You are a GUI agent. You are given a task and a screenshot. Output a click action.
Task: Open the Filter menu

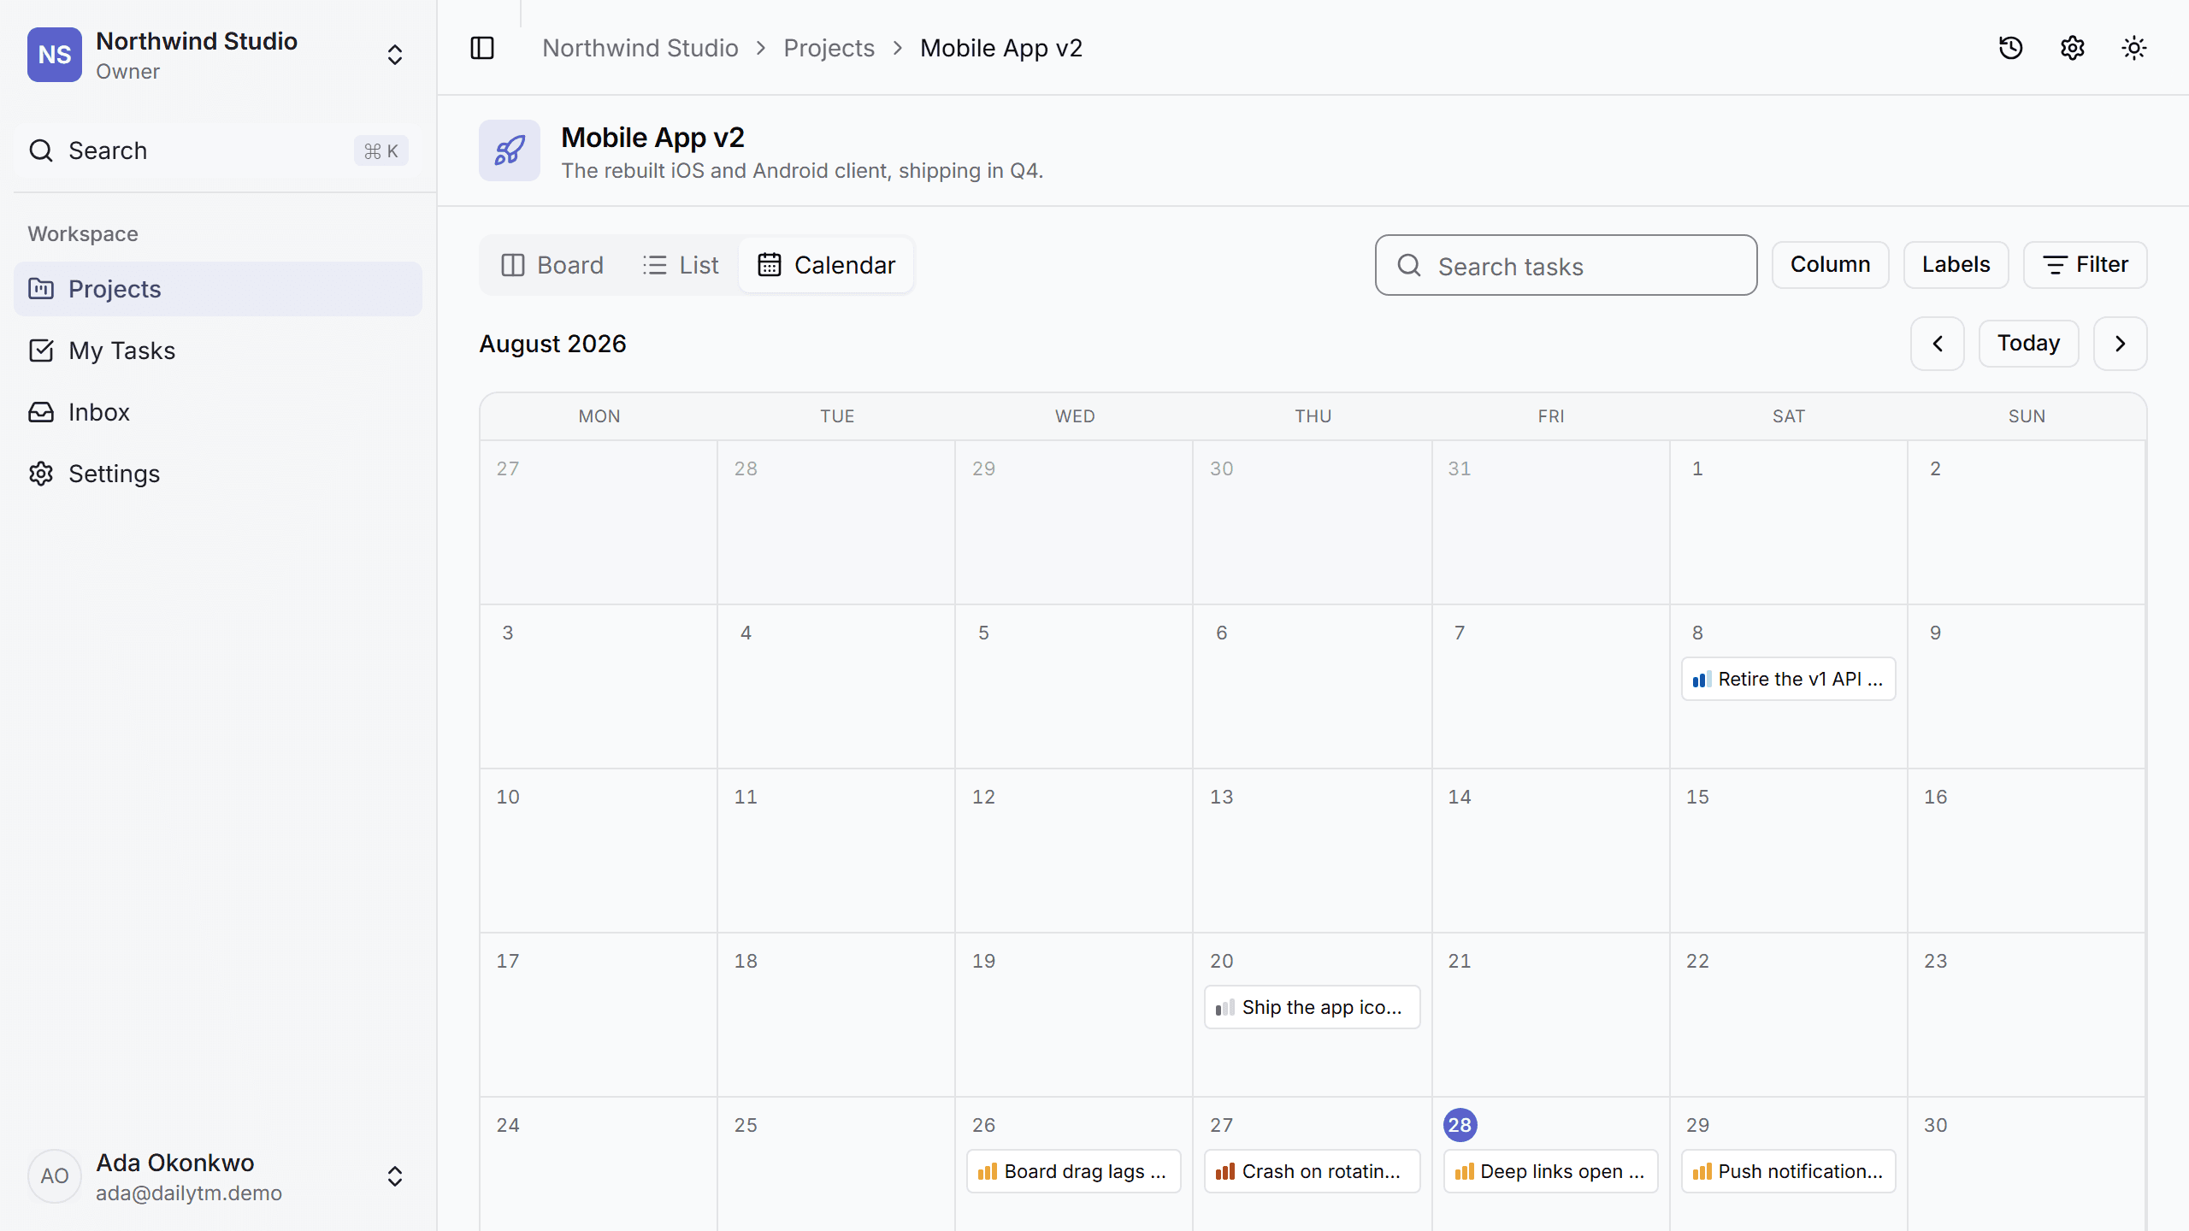click(x=2086, y=265)
